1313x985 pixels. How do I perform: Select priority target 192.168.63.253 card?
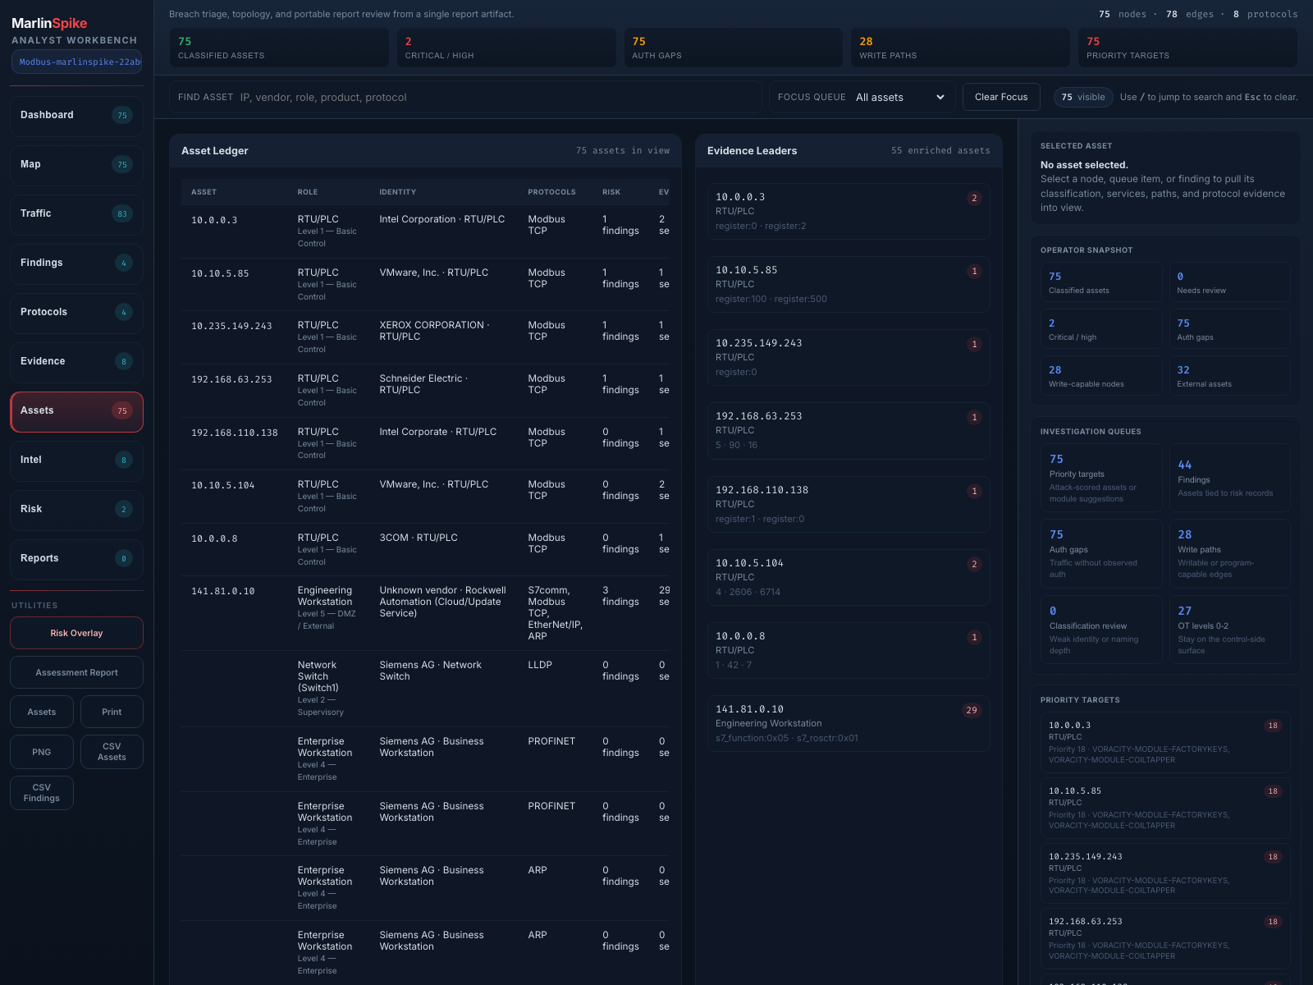(1165, 938)
